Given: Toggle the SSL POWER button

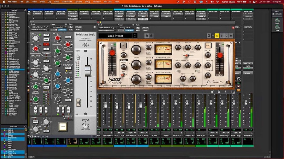Looking at the screenshot, I should (x=63, y=127).
